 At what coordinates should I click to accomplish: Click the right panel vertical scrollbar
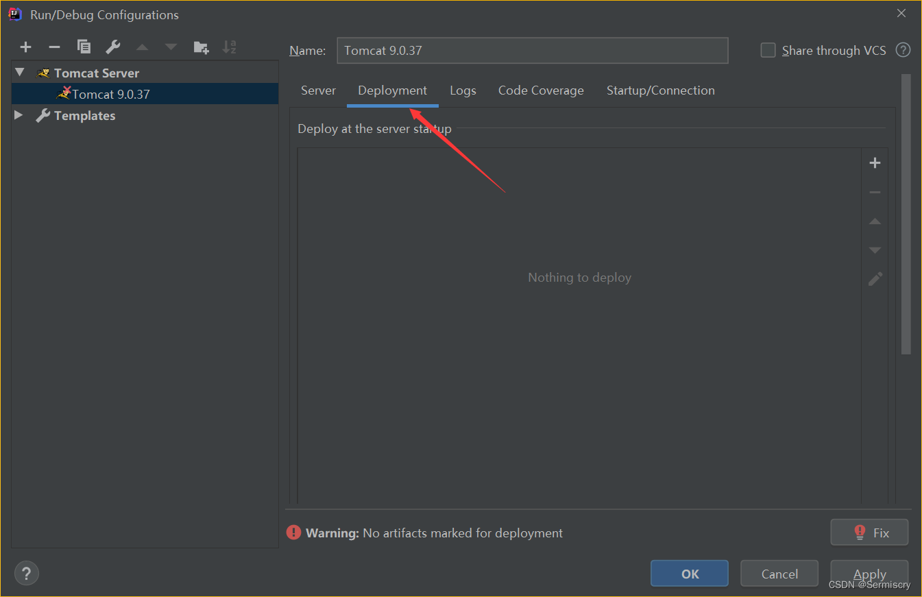coord(906,214)
